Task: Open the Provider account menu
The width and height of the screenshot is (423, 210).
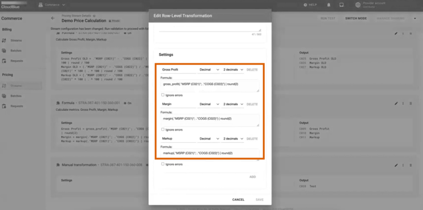Action: coord(374,5)
